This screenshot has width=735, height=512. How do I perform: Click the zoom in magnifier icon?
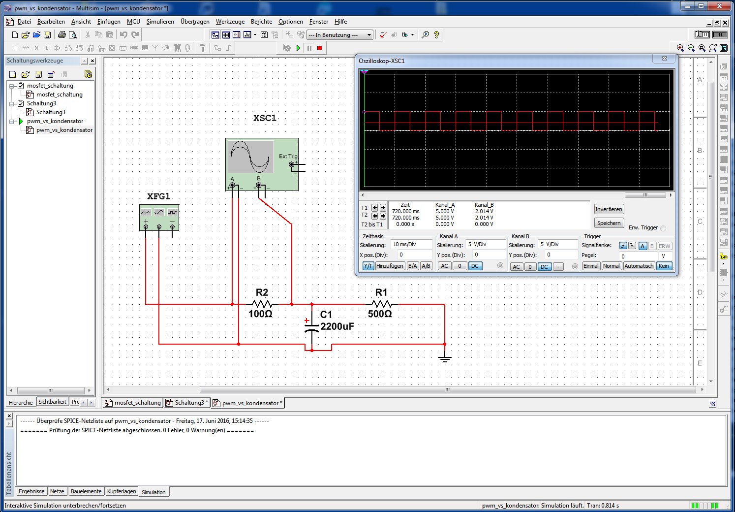680,48
